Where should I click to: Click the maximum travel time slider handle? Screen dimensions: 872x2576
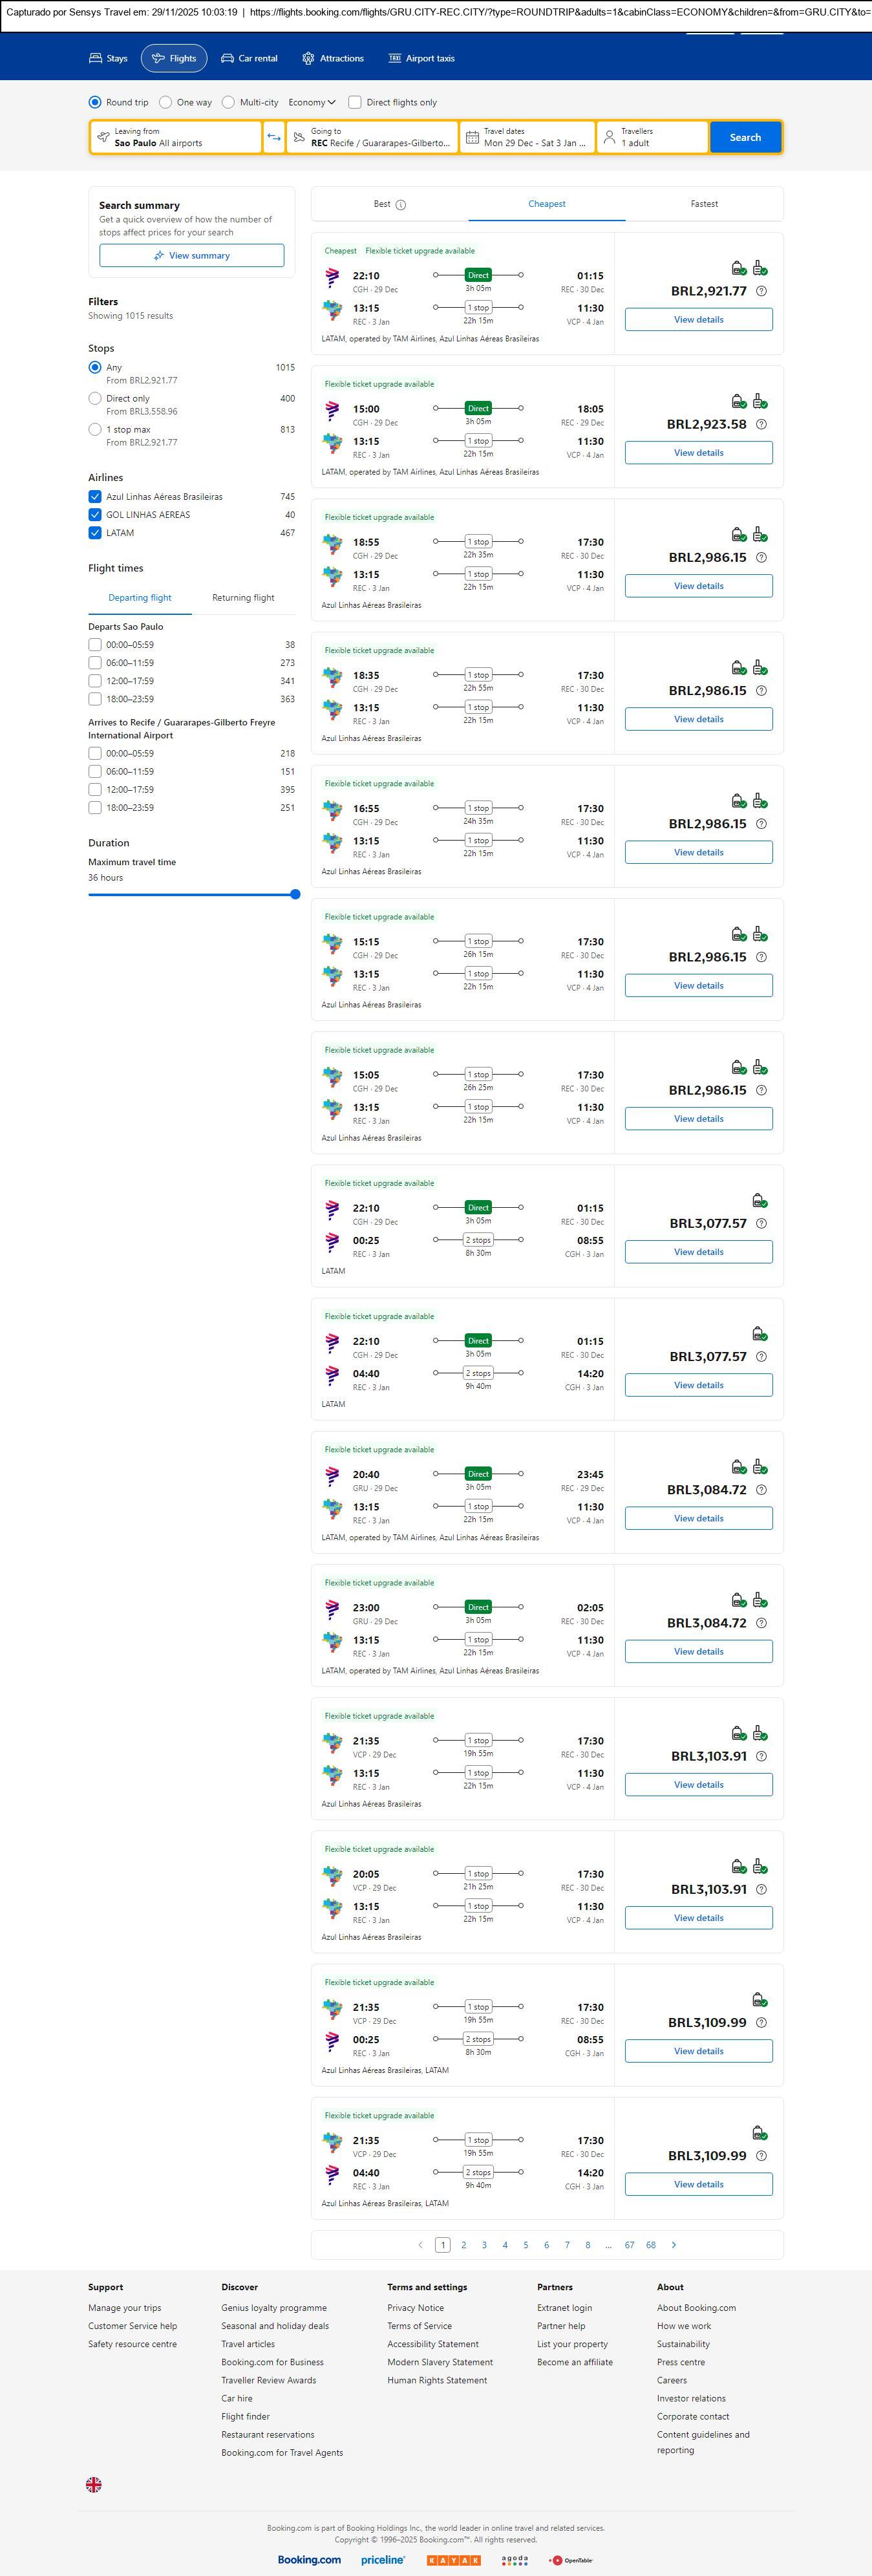(295, 894)
